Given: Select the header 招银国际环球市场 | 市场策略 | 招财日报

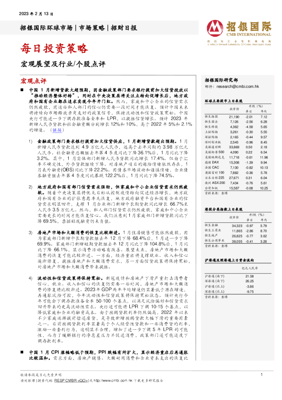Looking at the screenshot, I should click(79, 28).
